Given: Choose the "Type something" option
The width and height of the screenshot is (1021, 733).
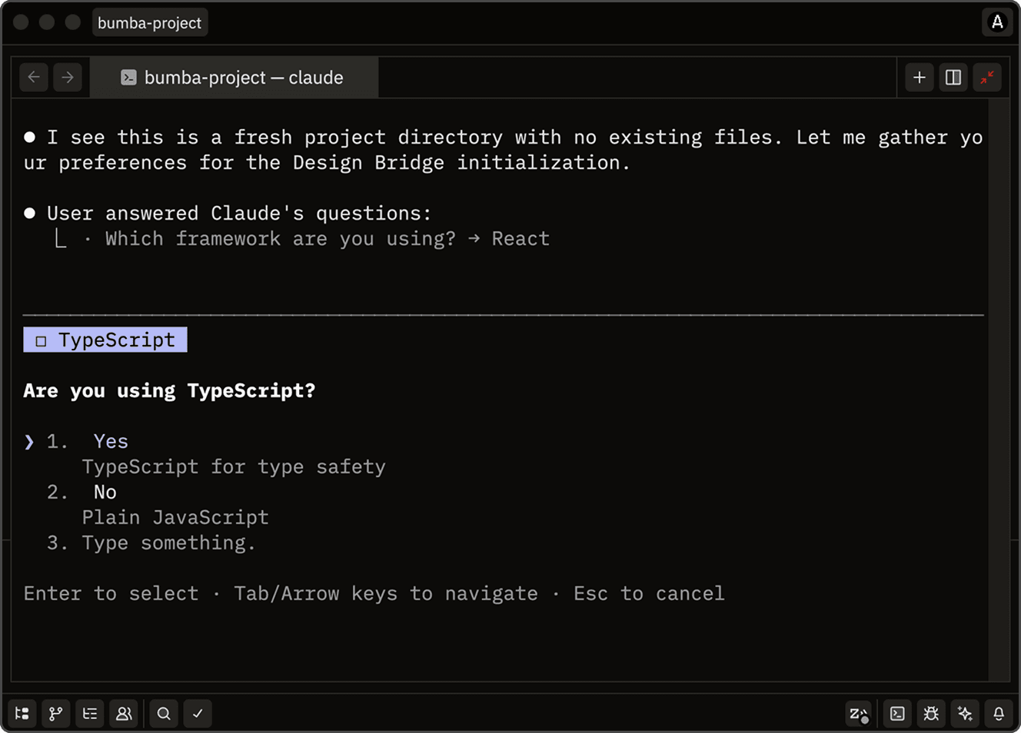Looking at the screenshot, I should click(x=168, y=542).
